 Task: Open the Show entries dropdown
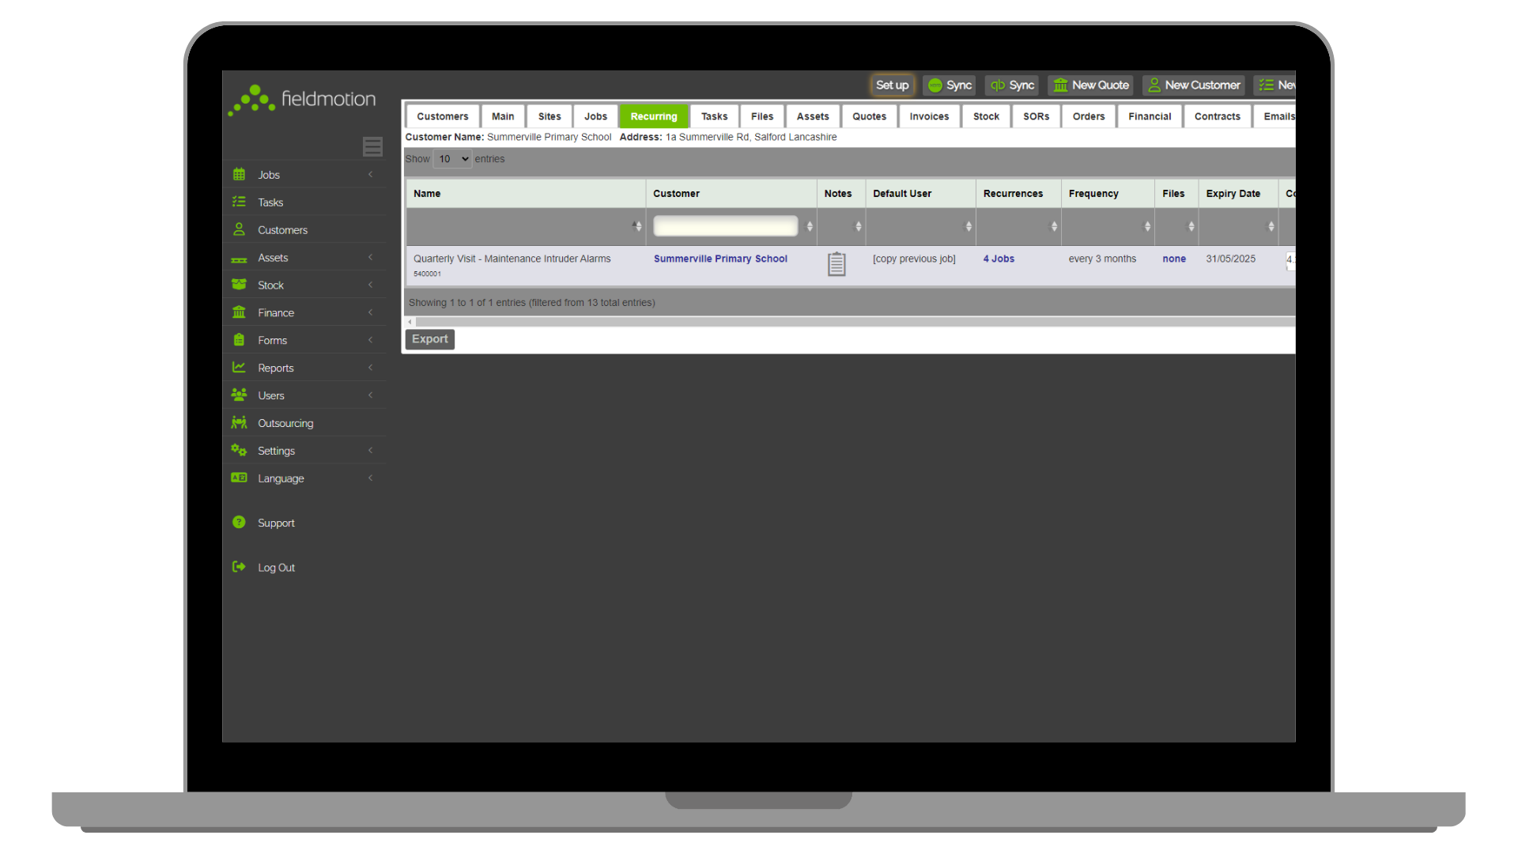pos(451,158)
